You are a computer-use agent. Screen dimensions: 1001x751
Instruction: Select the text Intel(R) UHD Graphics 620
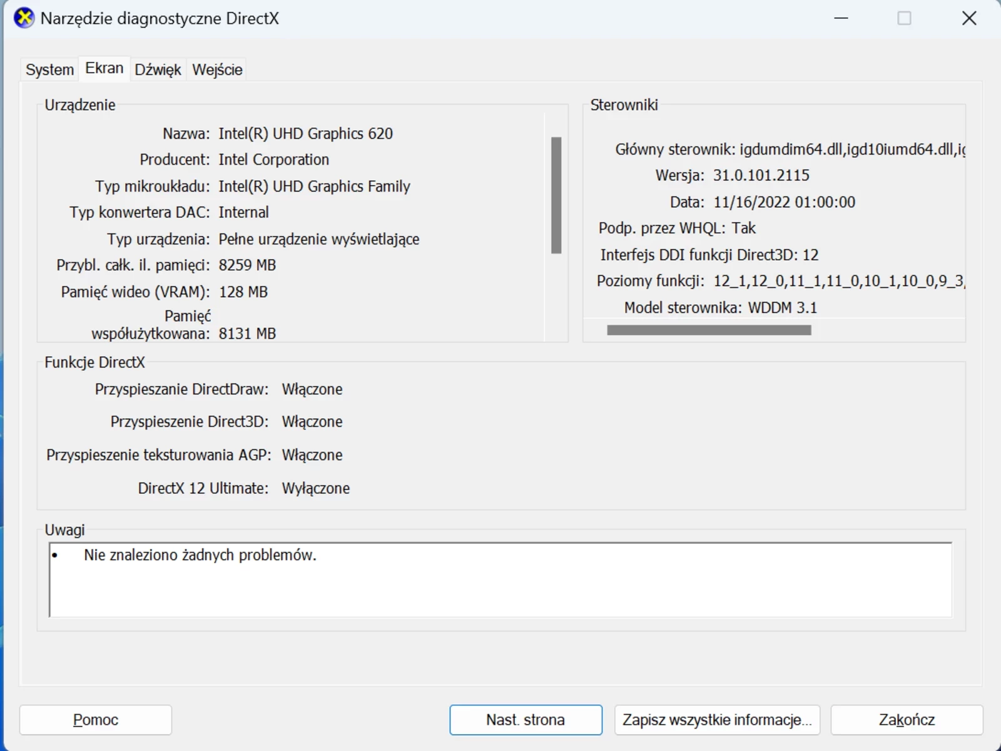pos(305,133)
